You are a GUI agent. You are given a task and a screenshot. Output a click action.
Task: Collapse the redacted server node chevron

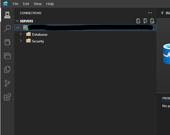(x=18, y=28)
